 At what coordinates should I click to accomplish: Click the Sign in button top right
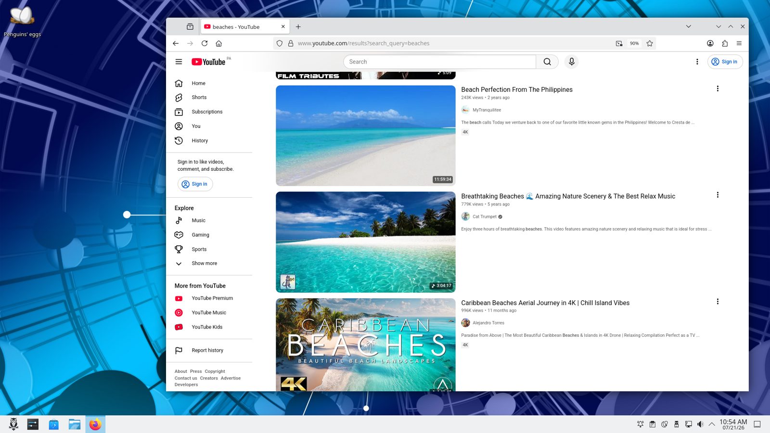tap(725, 62)
